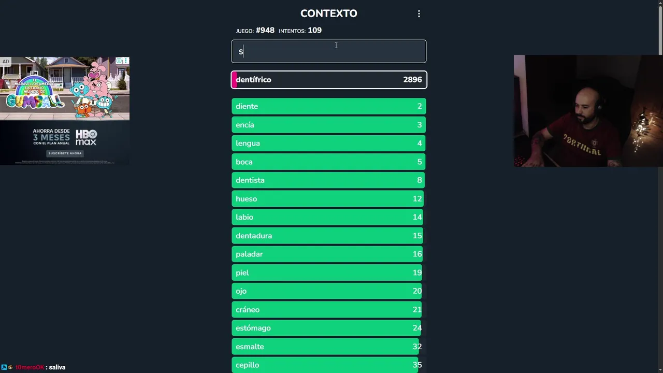Click the t0meroOK username in chat

pyautogui.click(x=30, y=367)
